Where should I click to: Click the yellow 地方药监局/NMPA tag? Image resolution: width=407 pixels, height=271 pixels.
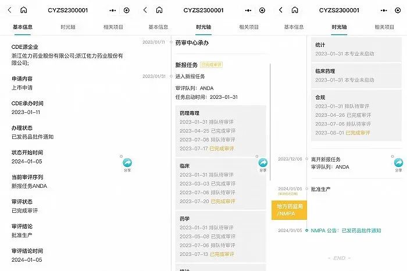289,210
